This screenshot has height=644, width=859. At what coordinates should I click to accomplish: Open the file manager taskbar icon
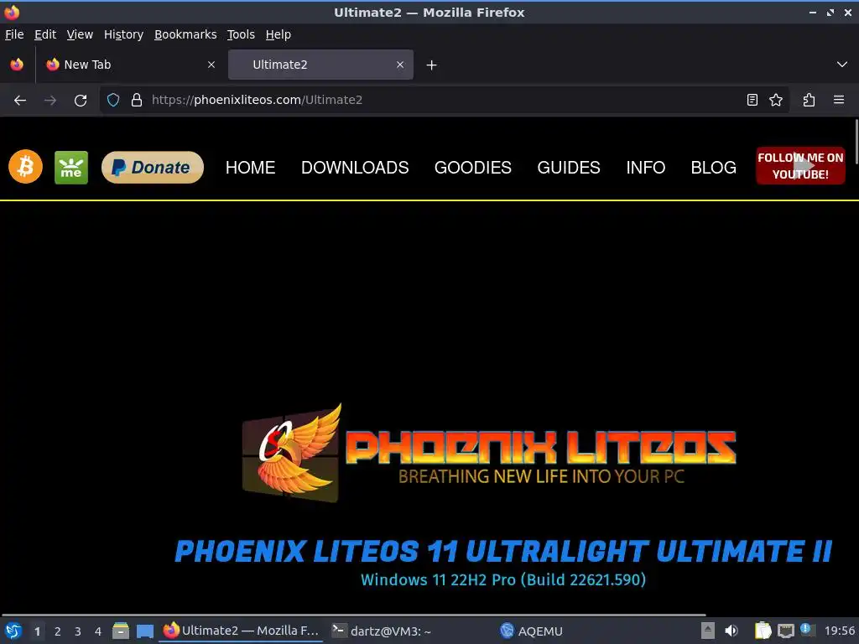pos(121,631)
